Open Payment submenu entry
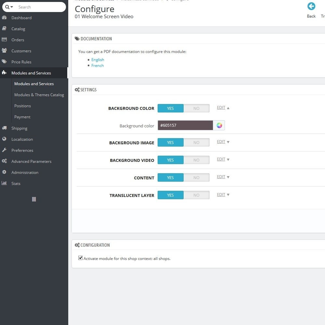 point(22,117)
